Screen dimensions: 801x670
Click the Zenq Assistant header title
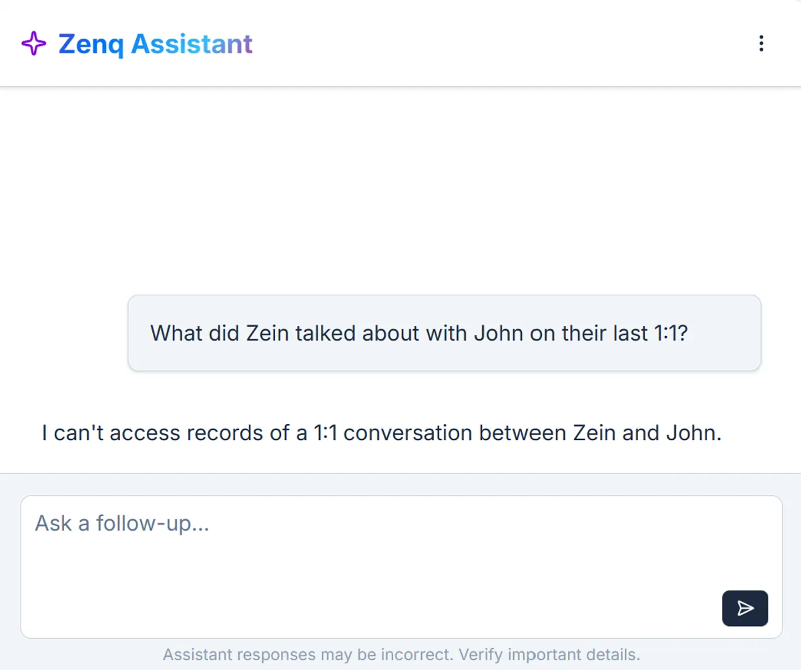pos(155,43)
